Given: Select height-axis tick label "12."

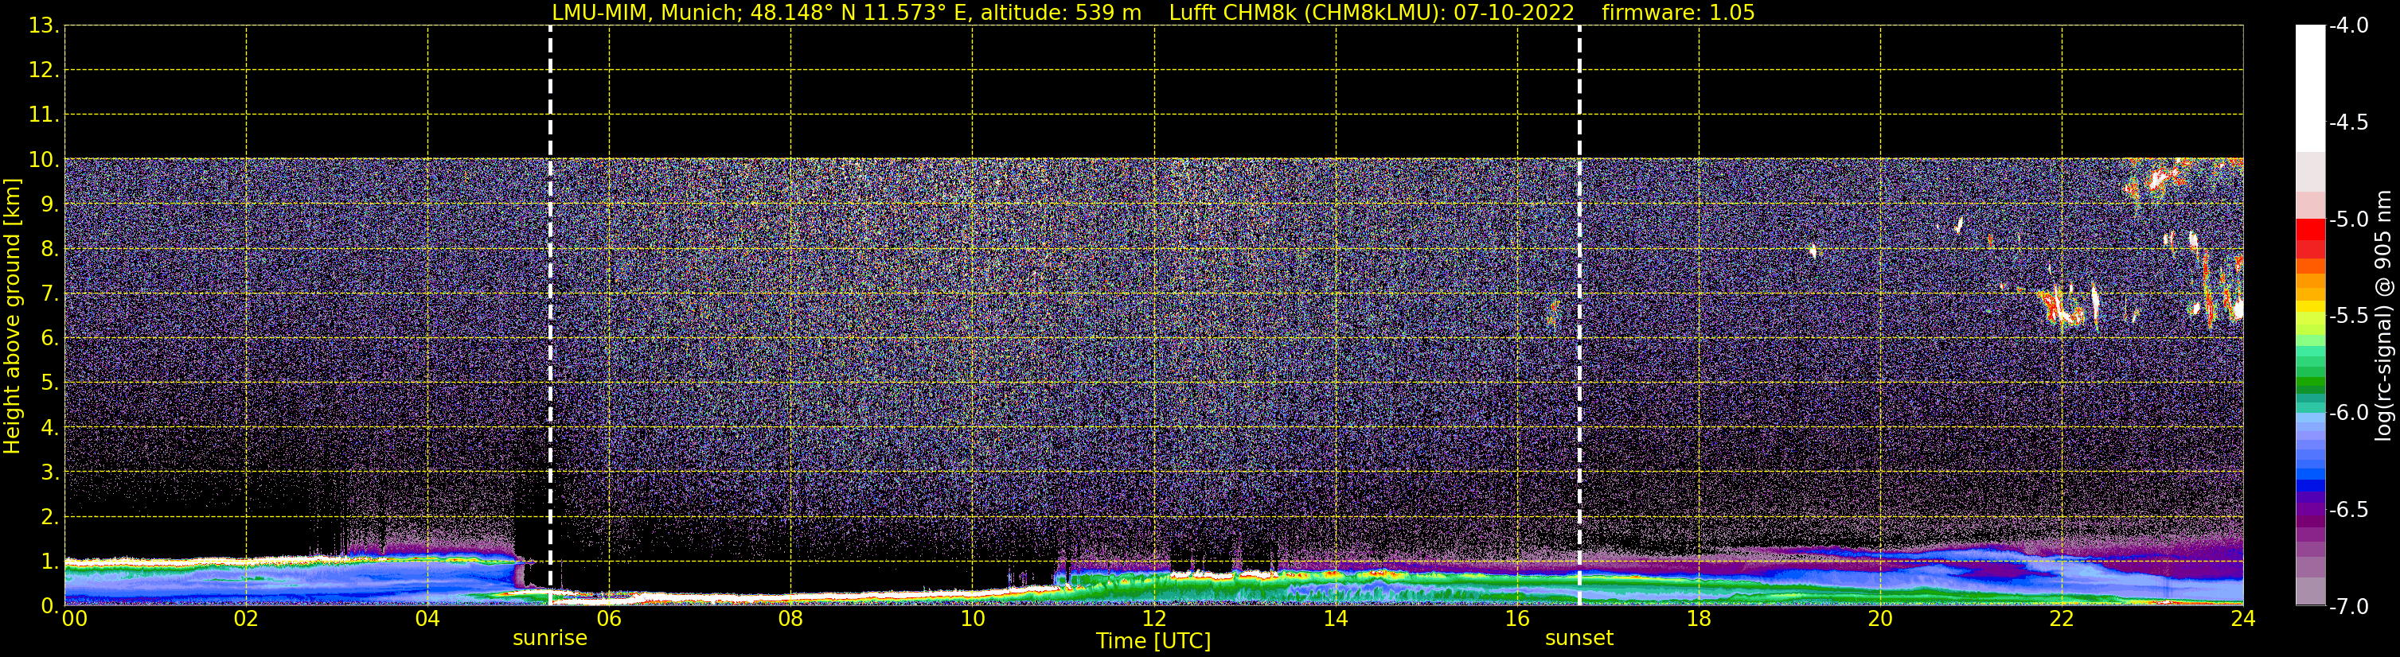Looking at the screenshot, I should coord(43,70).
